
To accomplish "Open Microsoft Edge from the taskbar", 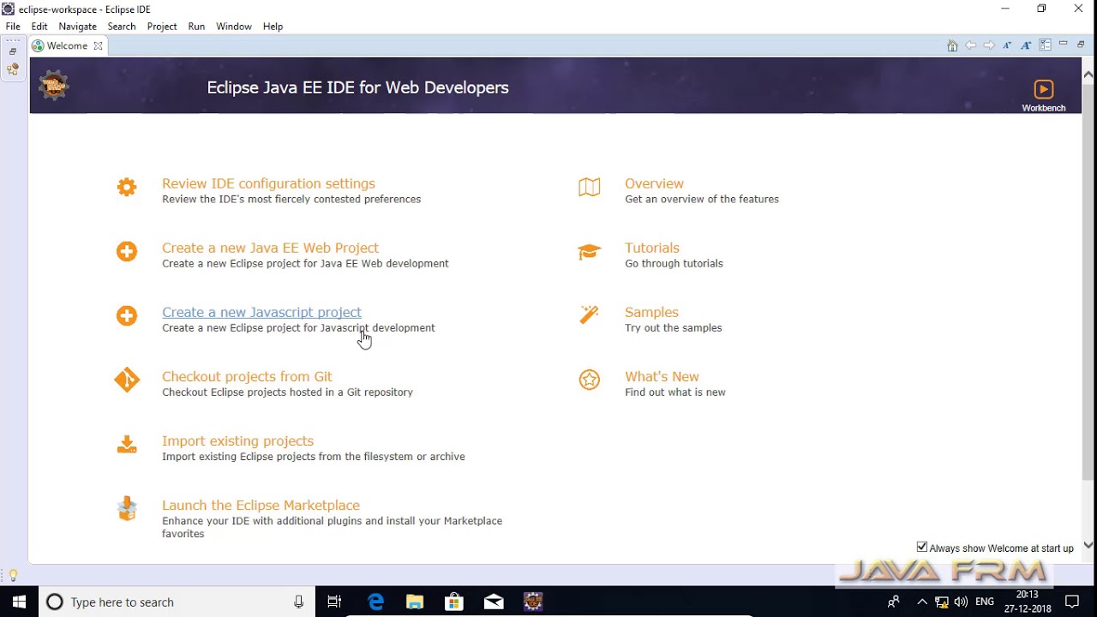I will point(375,602).
